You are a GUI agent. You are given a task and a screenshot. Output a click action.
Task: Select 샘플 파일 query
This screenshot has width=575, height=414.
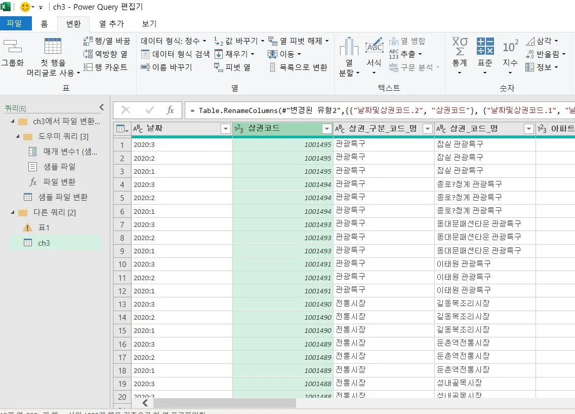click(52, 167)
